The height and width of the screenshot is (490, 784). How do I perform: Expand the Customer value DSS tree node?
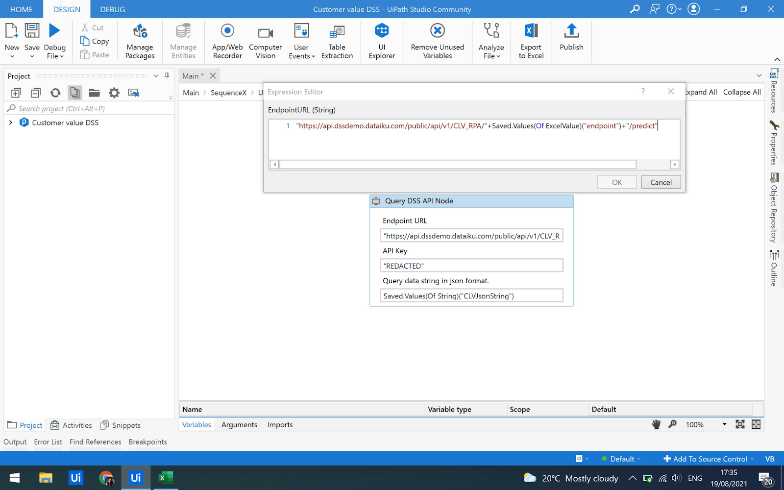(11, 122)
